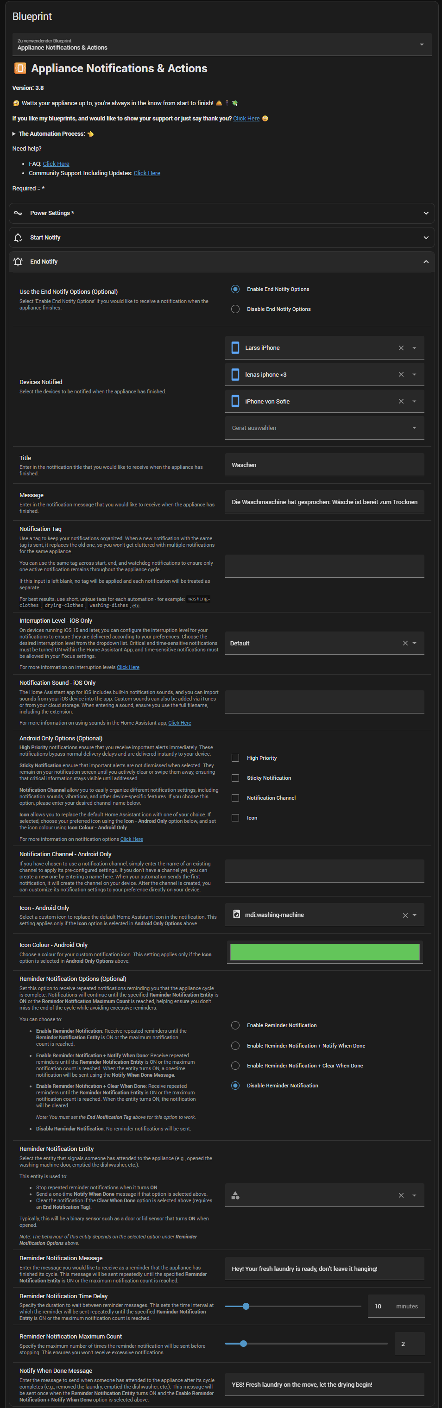Enable the High Priority checkbox
This screenshot has height=1408, width=442.
pyautogui.click(x=235, y=758)
